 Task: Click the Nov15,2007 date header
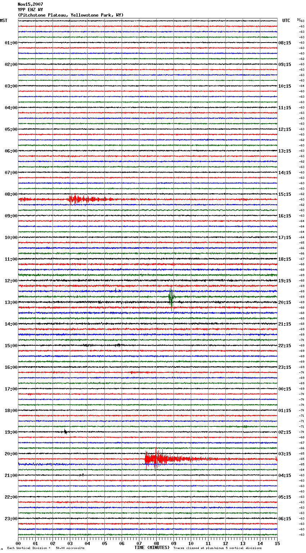(x=30, y=4)
